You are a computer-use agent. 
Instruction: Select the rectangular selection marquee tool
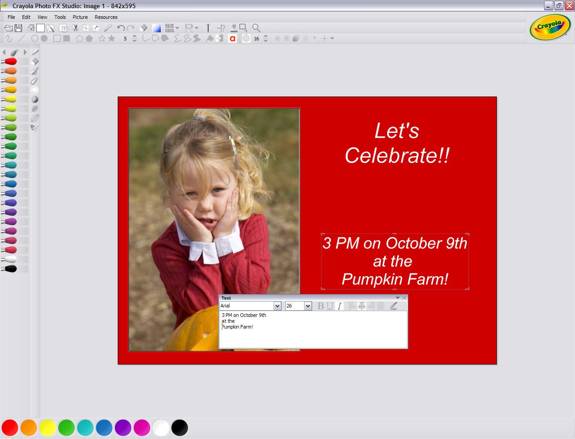pos(243,28)
